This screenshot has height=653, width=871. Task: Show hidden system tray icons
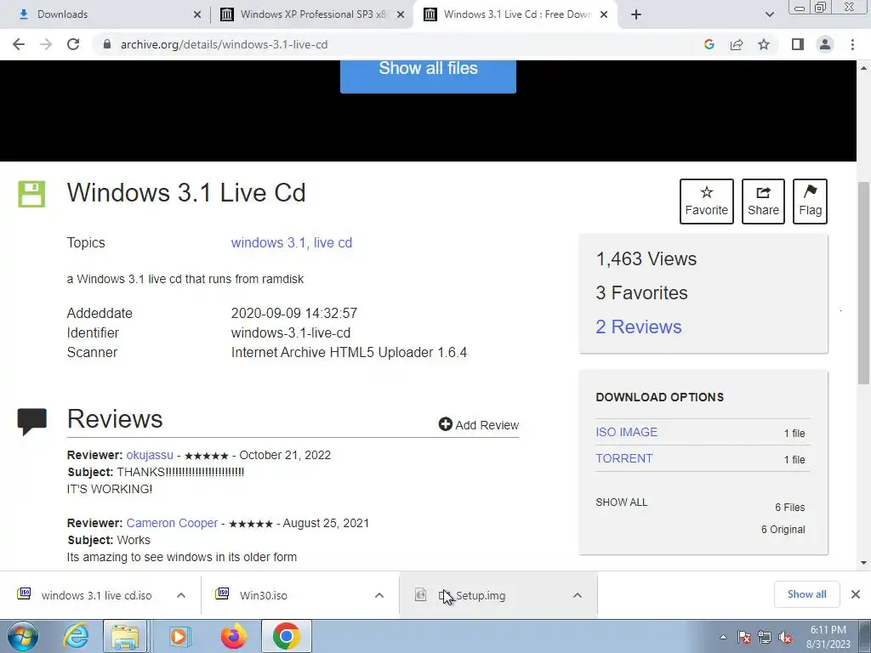(x=723, y=637)
